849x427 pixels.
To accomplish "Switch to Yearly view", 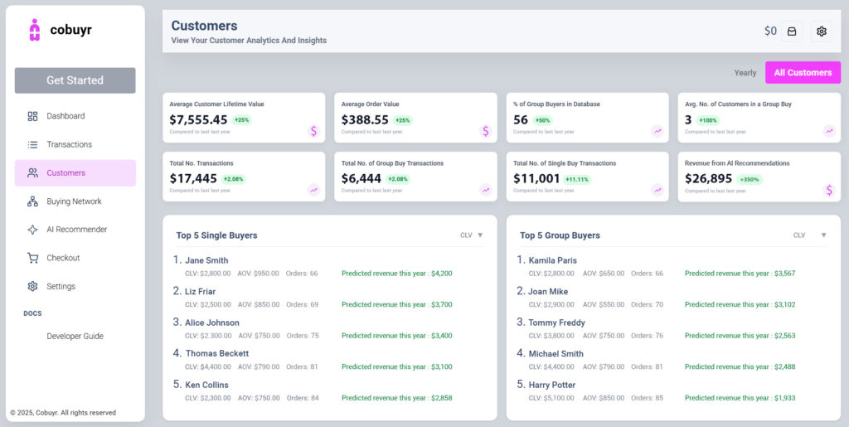I will (x=745, y=73).
